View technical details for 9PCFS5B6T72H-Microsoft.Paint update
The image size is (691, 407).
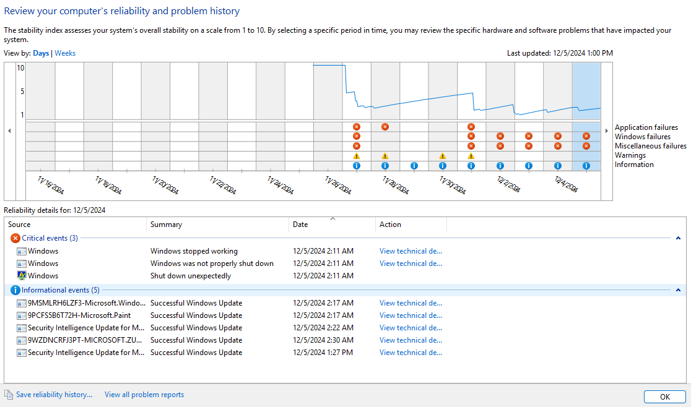[411, 315]
